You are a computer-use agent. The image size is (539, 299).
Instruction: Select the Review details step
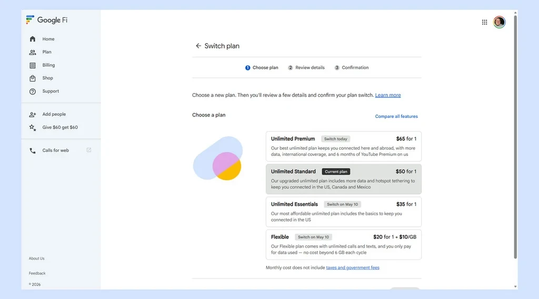(306, 68)
